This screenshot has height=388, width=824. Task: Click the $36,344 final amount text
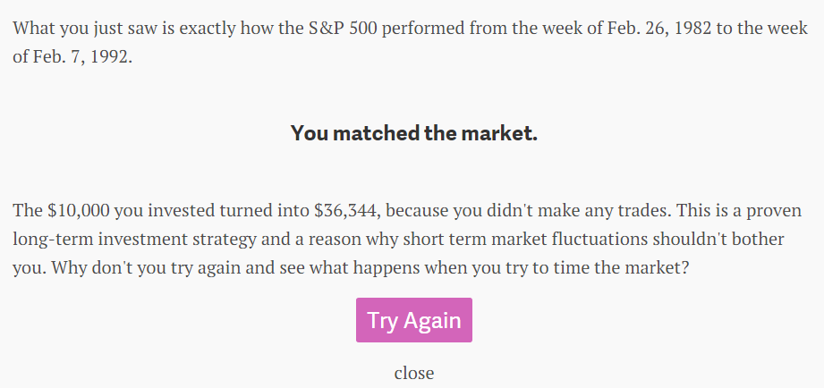[x=345, y=211]
